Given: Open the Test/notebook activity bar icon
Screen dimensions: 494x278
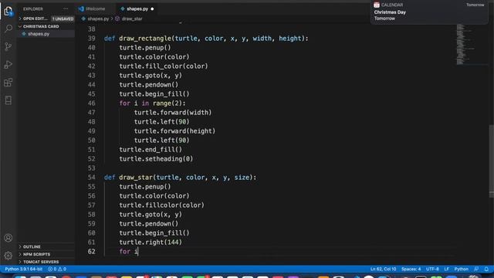Looking at the screenshot, I should coord(8,100).
